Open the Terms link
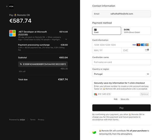The image size is (158, 140). [33, 120]
